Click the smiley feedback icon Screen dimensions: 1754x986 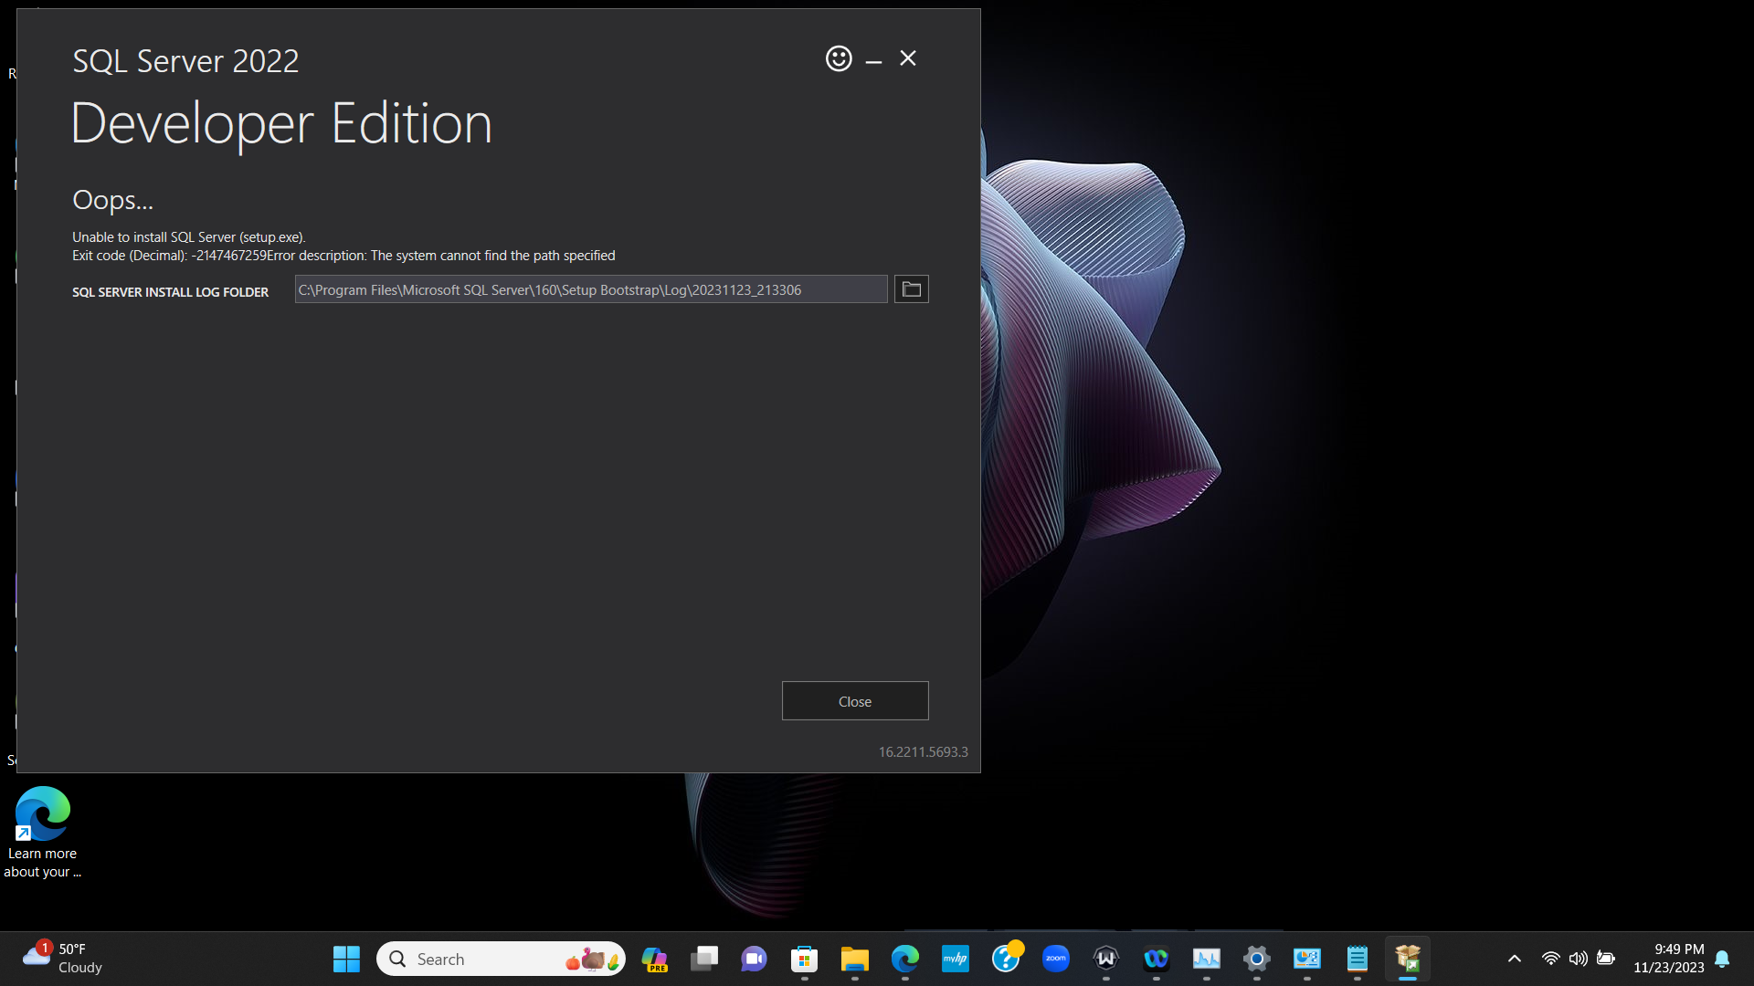point(839,58)
